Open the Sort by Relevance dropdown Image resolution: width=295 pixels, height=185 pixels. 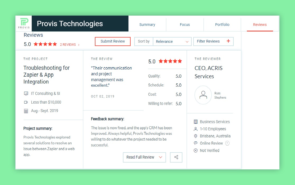tap(172, 41)
